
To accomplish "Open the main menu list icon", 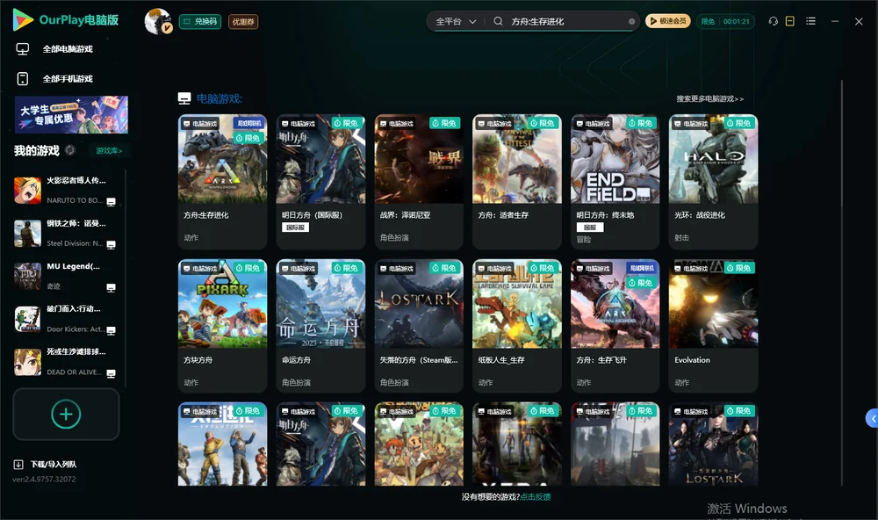I will (x=810, y=21).
